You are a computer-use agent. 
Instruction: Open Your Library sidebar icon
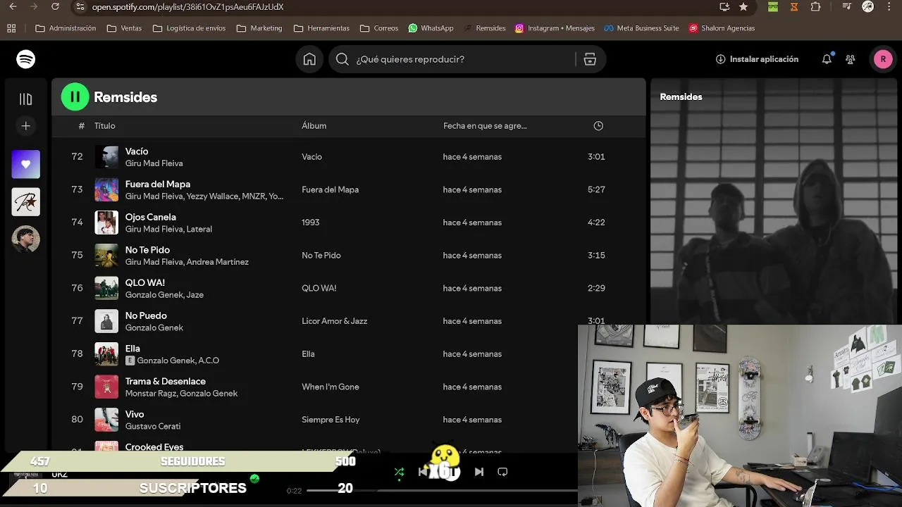[x=26, y=99]
